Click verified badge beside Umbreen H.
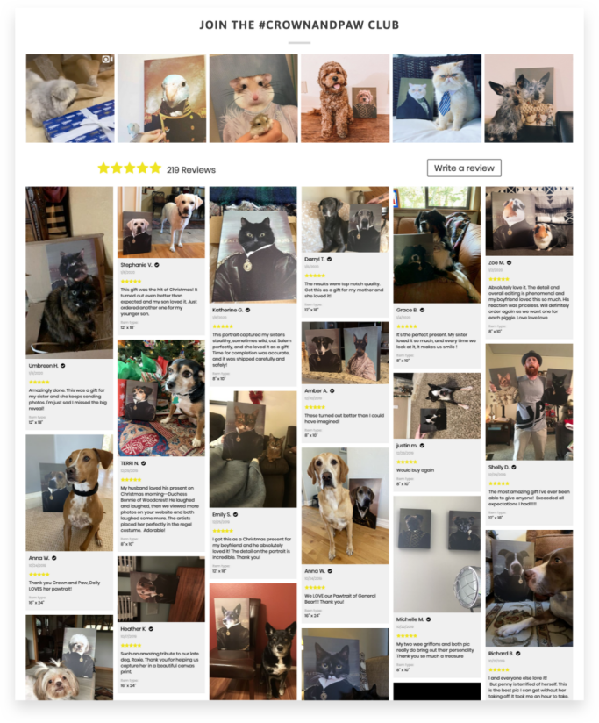The width and height of the screenshot is (599, 723). click(x=63, y=366)
